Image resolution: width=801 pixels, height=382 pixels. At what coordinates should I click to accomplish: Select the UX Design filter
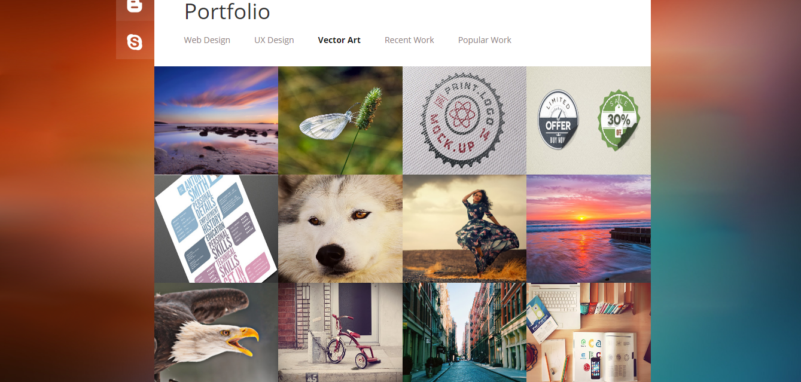tap(274, 40)
